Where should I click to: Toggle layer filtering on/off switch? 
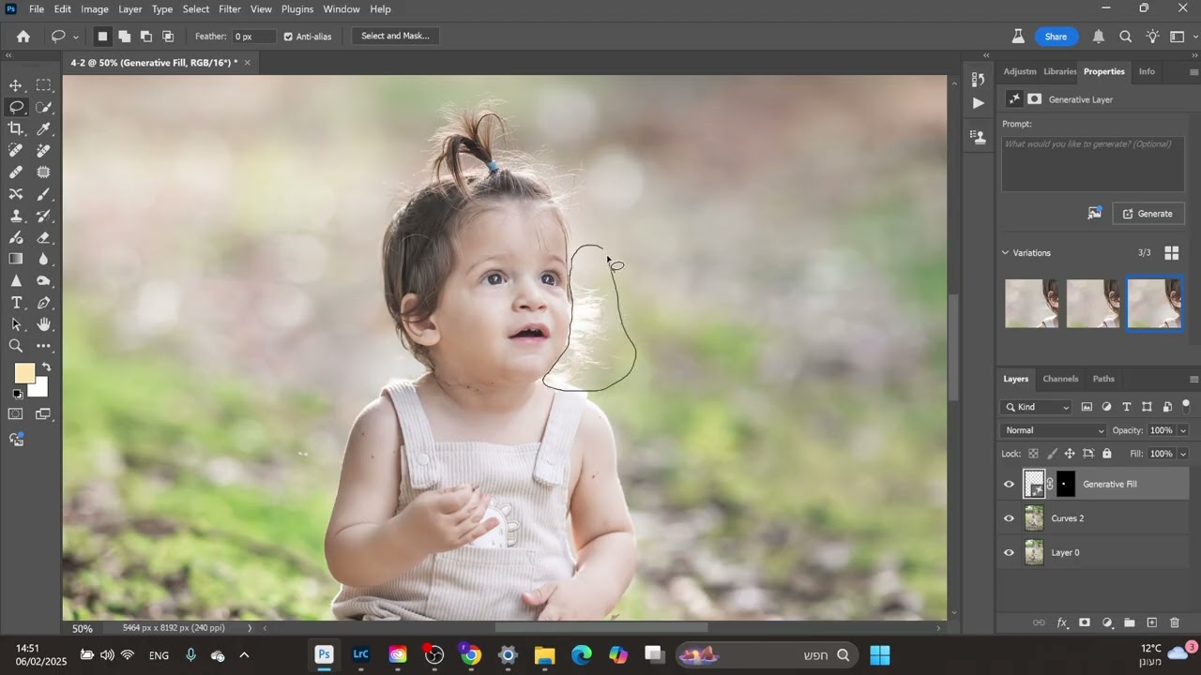pos(1186,407)
